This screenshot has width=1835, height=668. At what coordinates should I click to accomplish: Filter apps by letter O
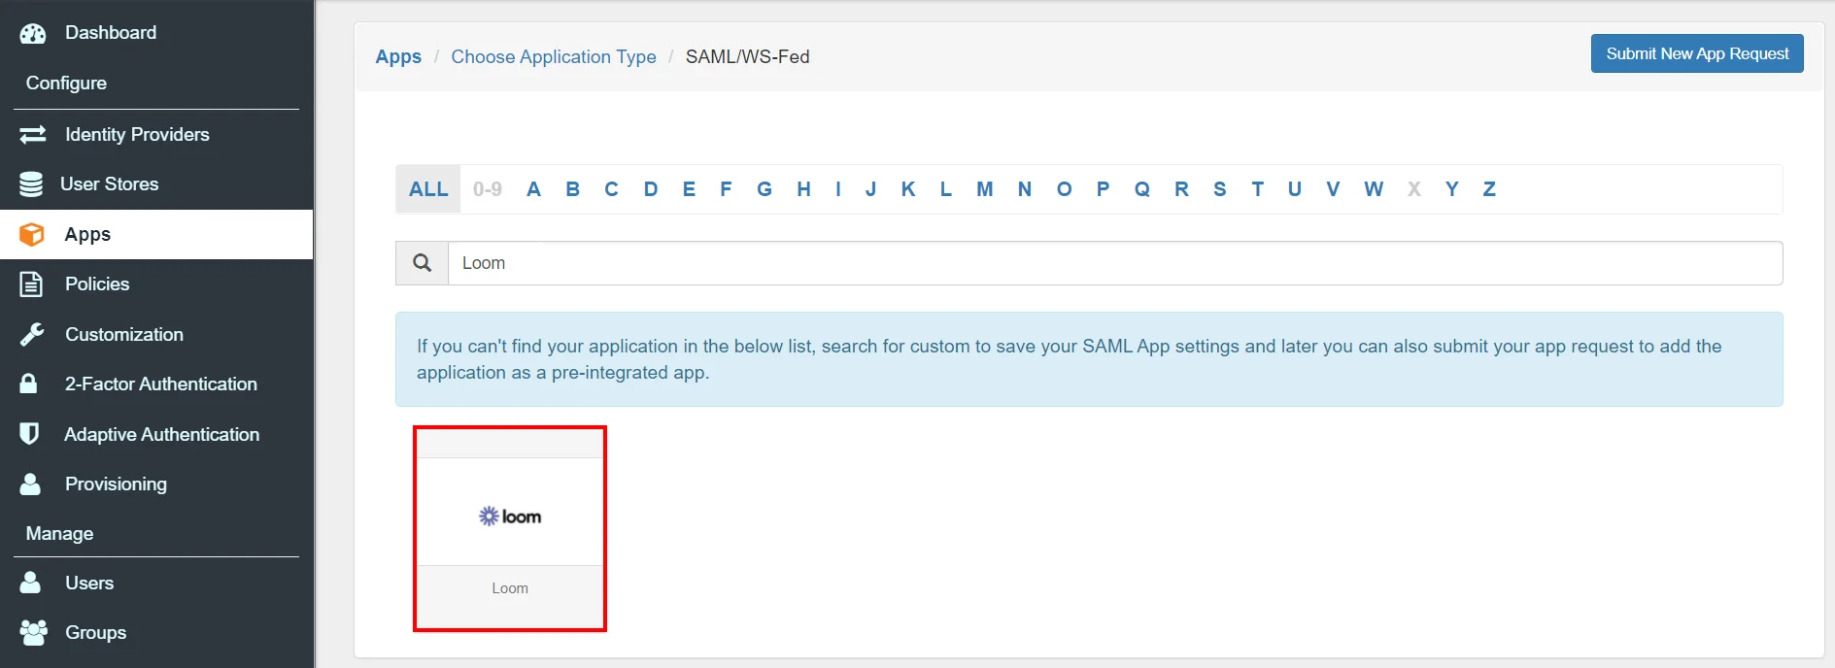point(1065,189)
